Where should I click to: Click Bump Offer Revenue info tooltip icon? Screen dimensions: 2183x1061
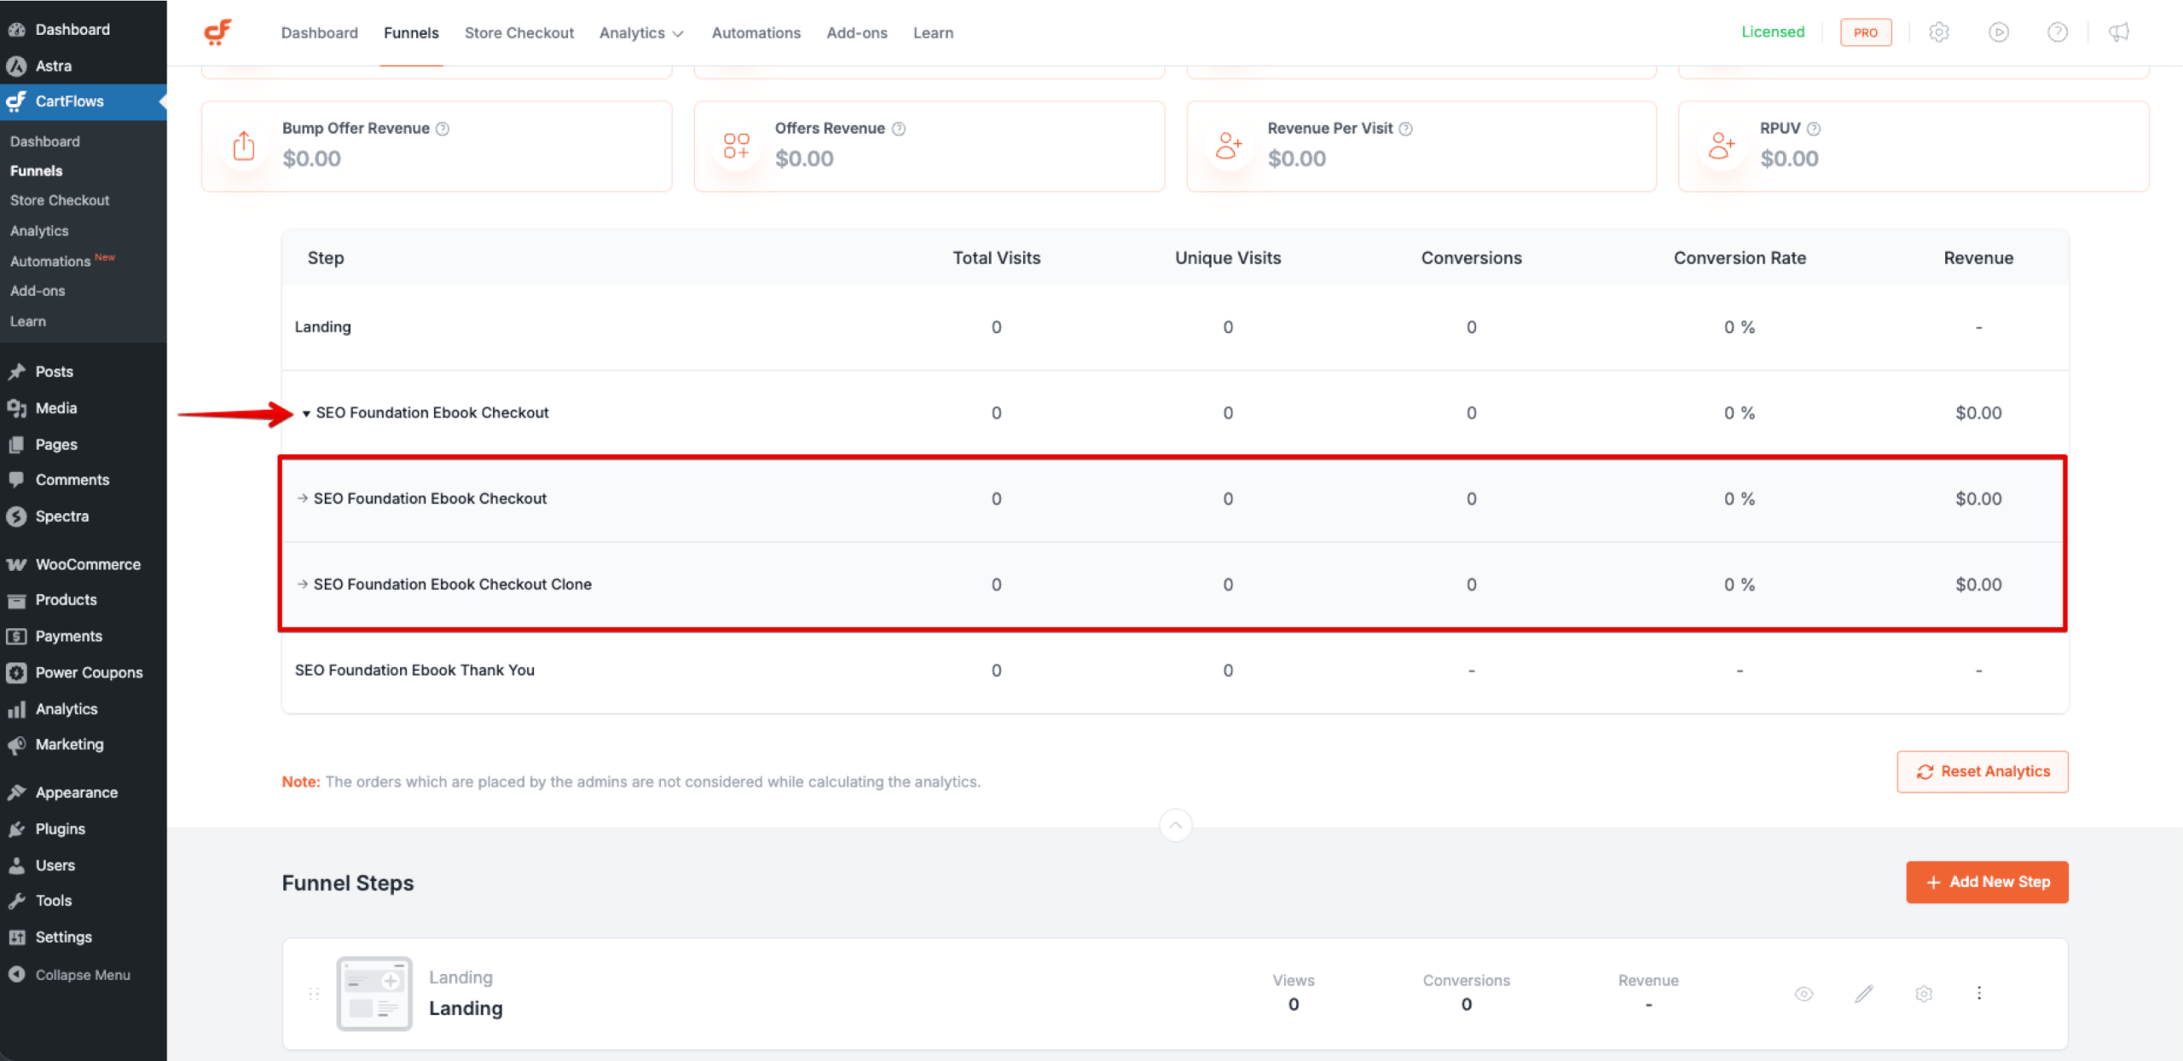pyautogui.click(x=443, y=129)
